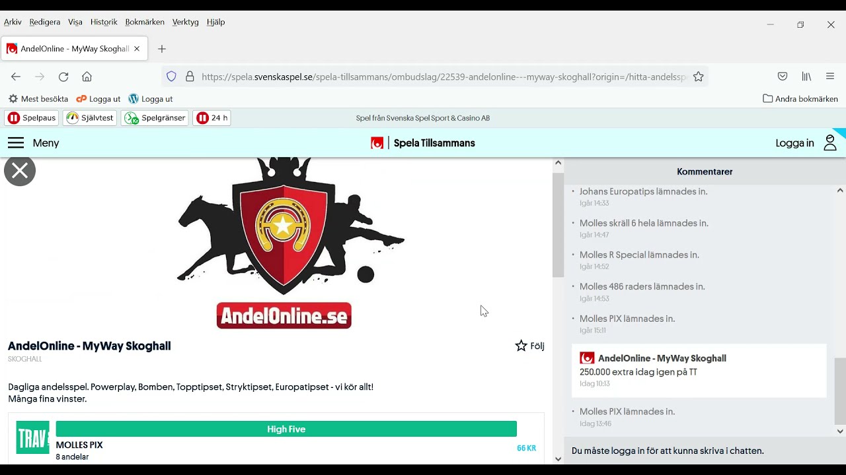The width and height of the screenshot is (846, 475).
Task: Click the SKOGHALL location label
Action: coord(25,359)
